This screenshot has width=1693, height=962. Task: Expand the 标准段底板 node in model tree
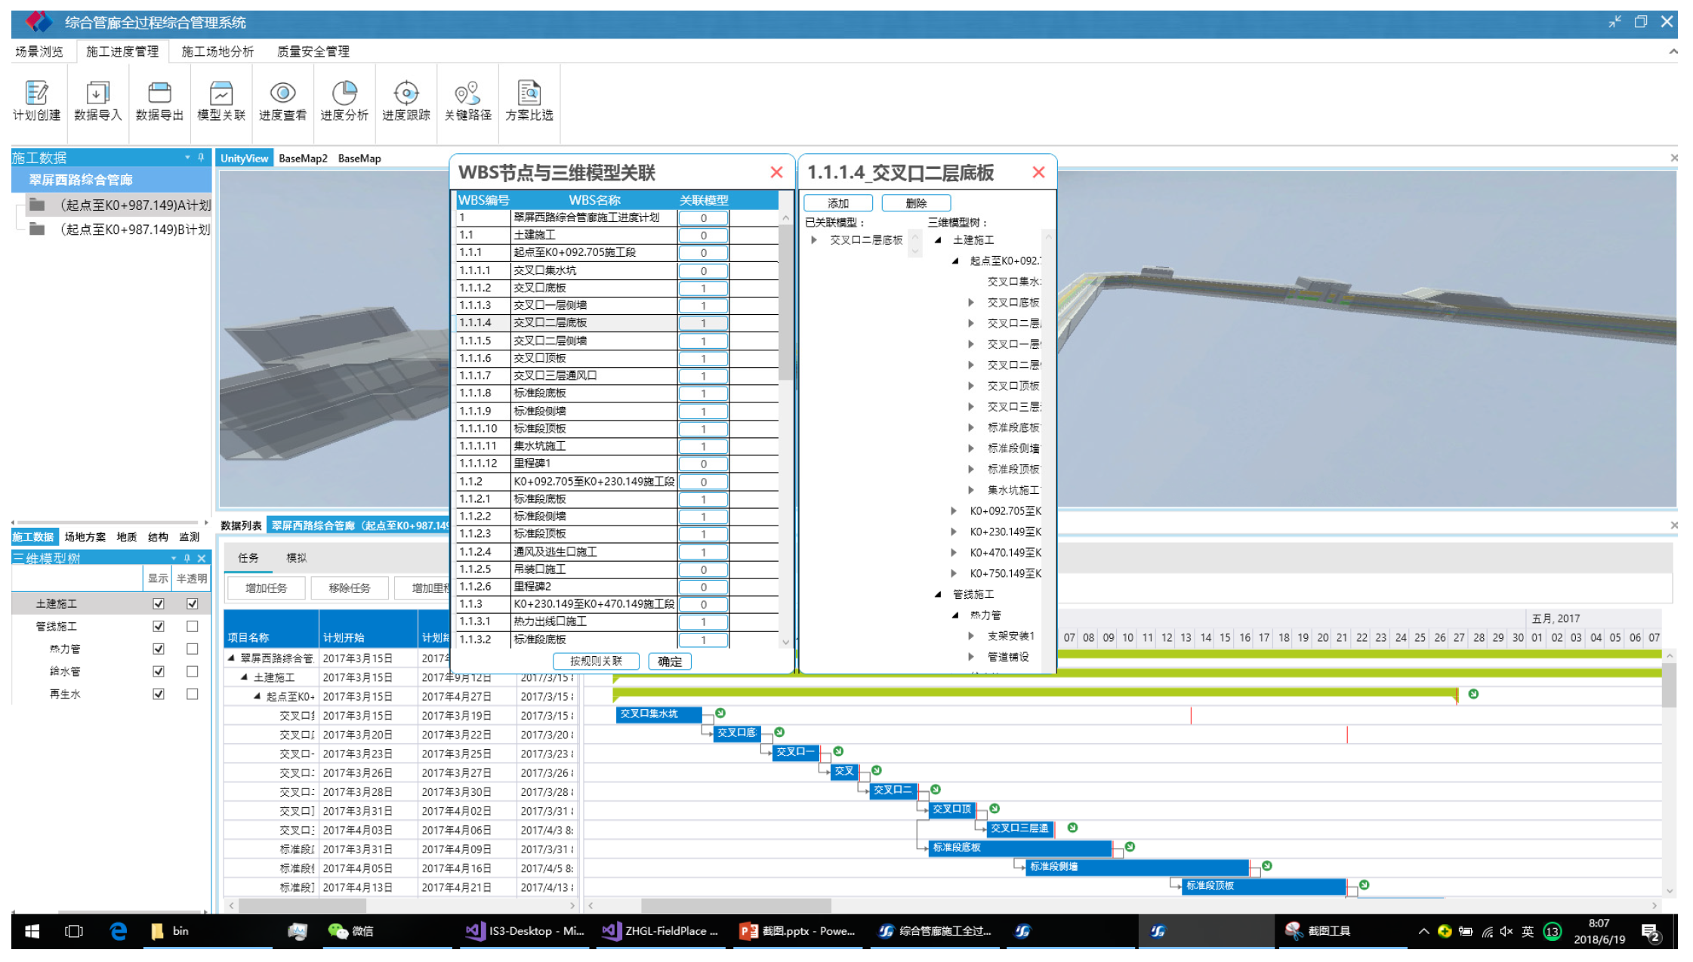pos(972,427)
